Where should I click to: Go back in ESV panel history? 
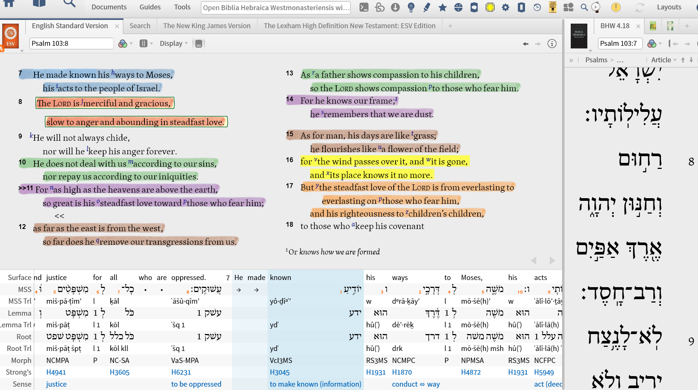click(525, 44)
